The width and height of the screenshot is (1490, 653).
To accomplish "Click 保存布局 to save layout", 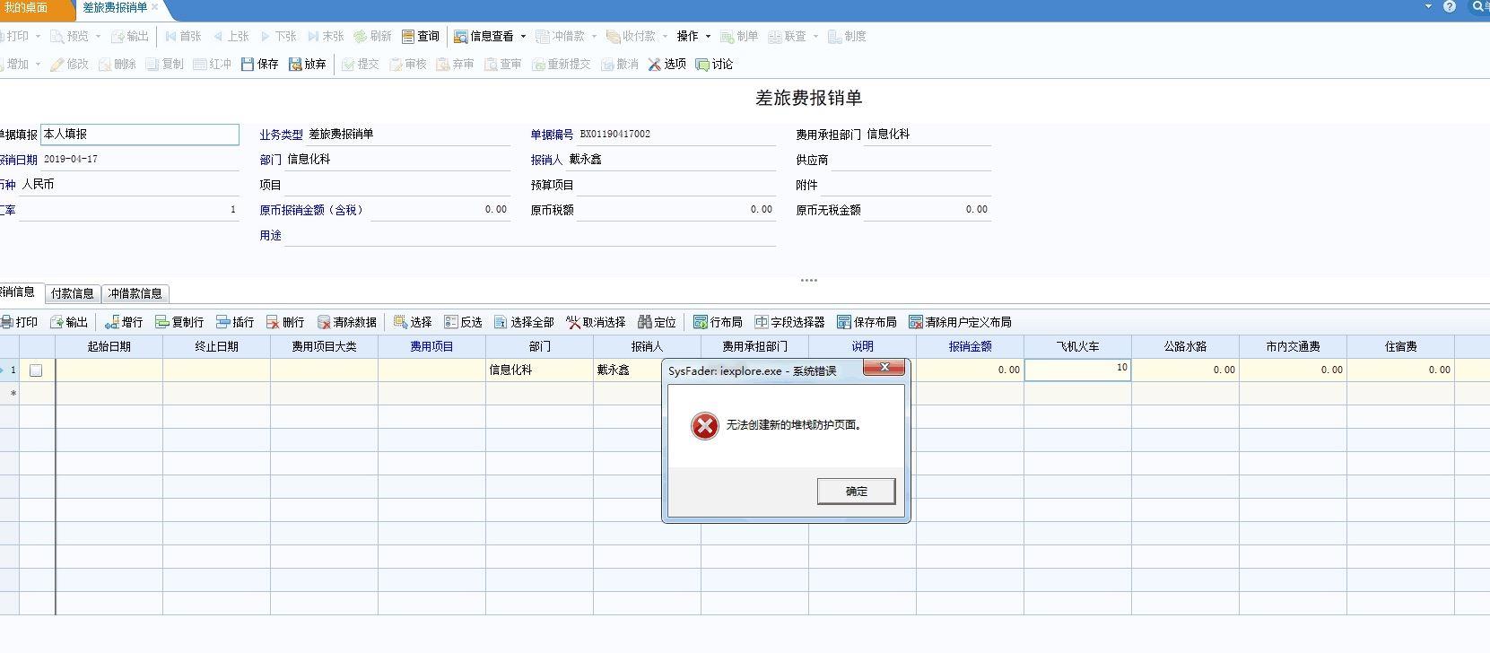I will pos(867,322).
